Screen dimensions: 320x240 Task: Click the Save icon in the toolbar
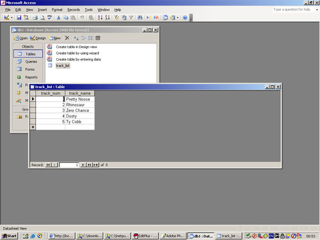tap(19, 18)
